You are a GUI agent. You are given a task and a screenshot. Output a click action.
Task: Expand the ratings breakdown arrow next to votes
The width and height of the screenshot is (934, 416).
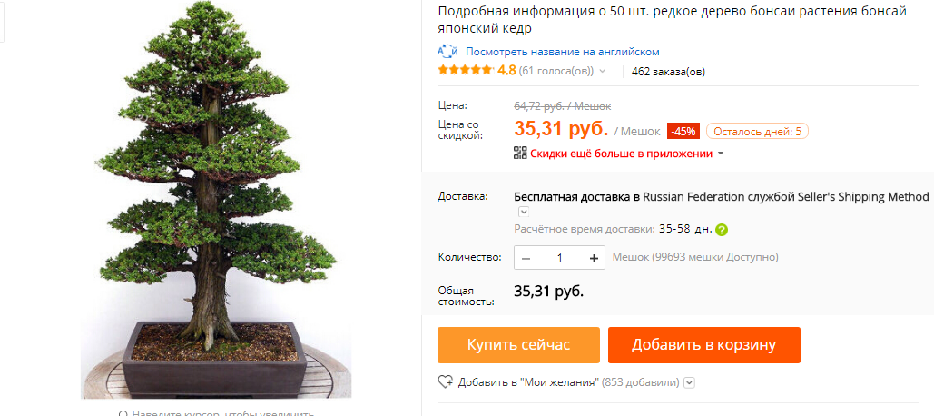[602, 71]
